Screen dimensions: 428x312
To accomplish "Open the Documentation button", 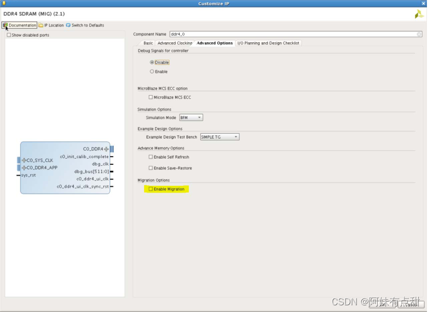I will coord(20,25).
